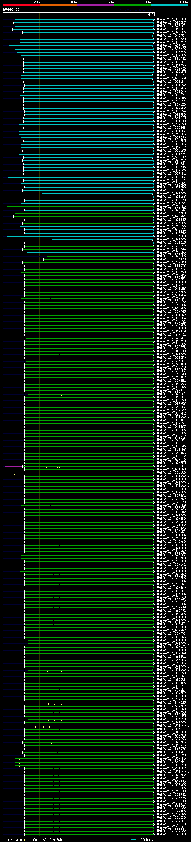The image size is (191, 842).
Task: Select the UniRef100_Q1I0X5 label
Action: [x=171, y=65]
